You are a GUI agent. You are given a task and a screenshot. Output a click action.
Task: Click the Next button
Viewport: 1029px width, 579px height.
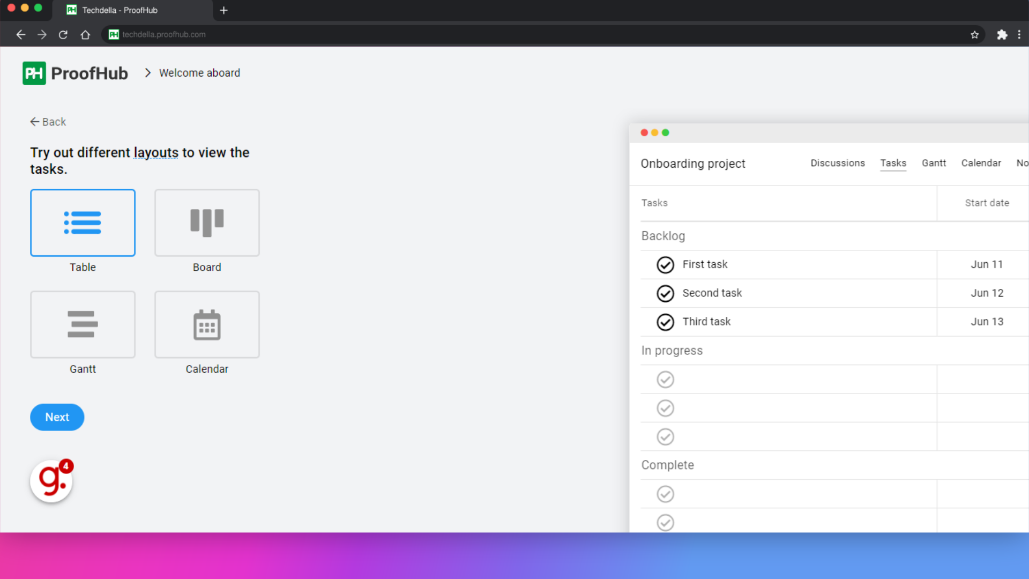click(57, 417)
